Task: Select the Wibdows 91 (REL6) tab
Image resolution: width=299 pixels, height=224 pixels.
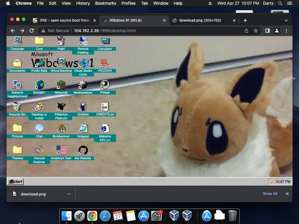Action: click(x=134, y=20)
